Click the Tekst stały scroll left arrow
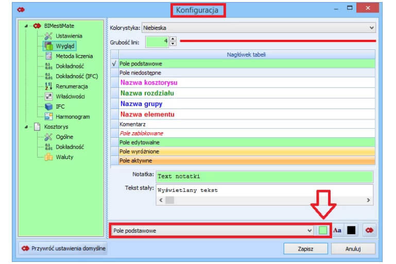Viewport: 396px width, 264px height. tap(161, 200)
